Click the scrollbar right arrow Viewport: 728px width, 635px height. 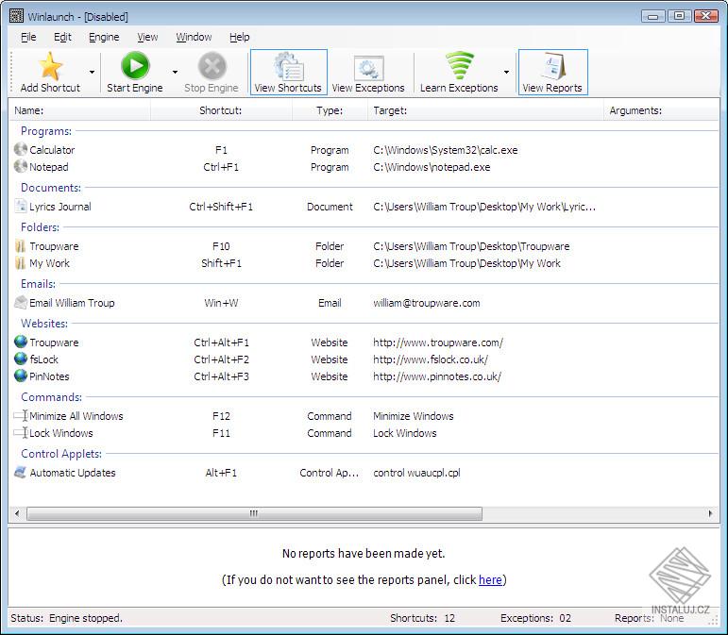pos(710,513)
